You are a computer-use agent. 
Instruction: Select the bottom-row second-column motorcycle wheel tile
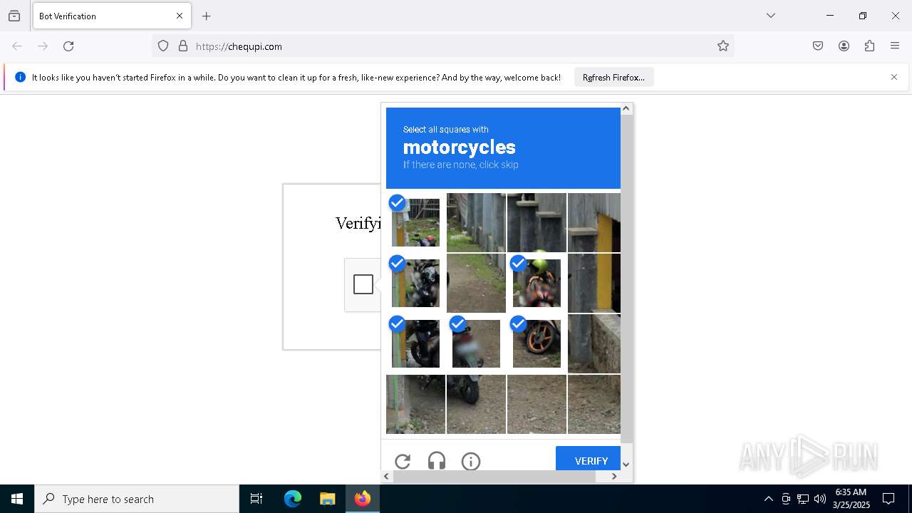[476, 404]
